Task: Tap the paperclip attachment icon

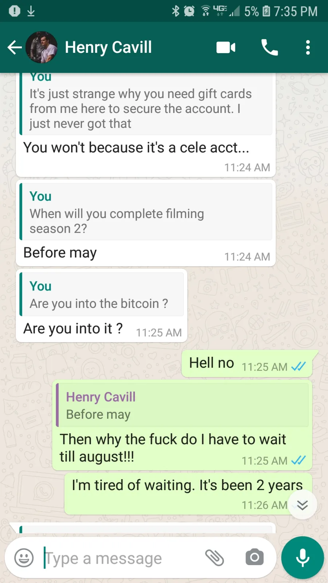Action: click(x=214, y=557)
